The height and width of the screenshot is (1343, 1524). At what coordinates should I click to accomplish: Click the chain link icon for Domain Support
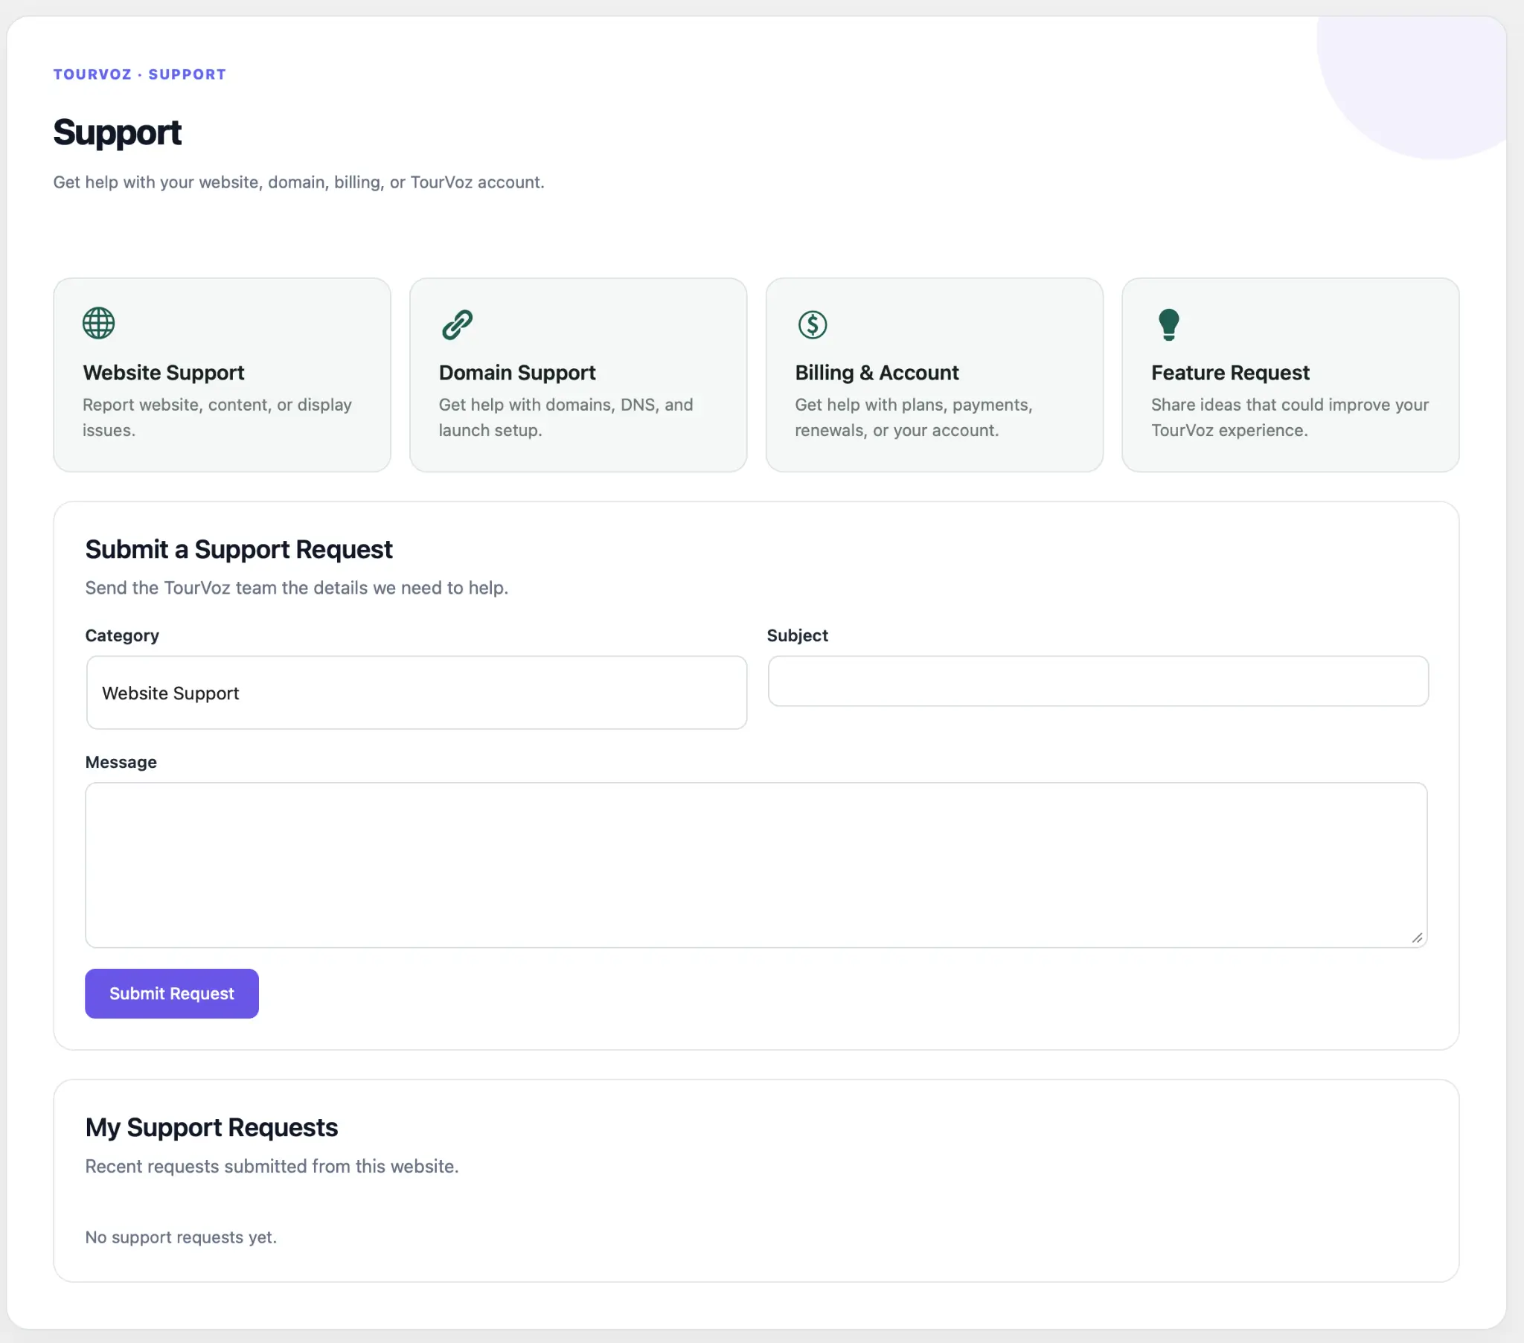(457, 324)
